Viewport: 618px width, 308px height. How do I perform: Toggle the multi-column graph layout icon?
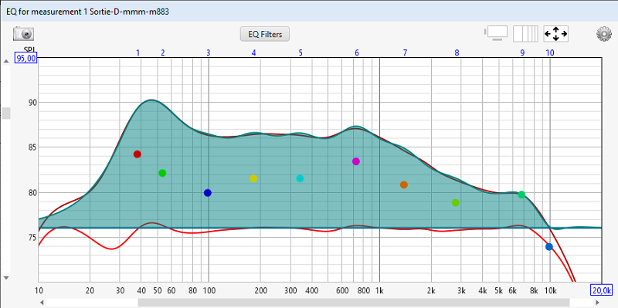pos(525,34)
